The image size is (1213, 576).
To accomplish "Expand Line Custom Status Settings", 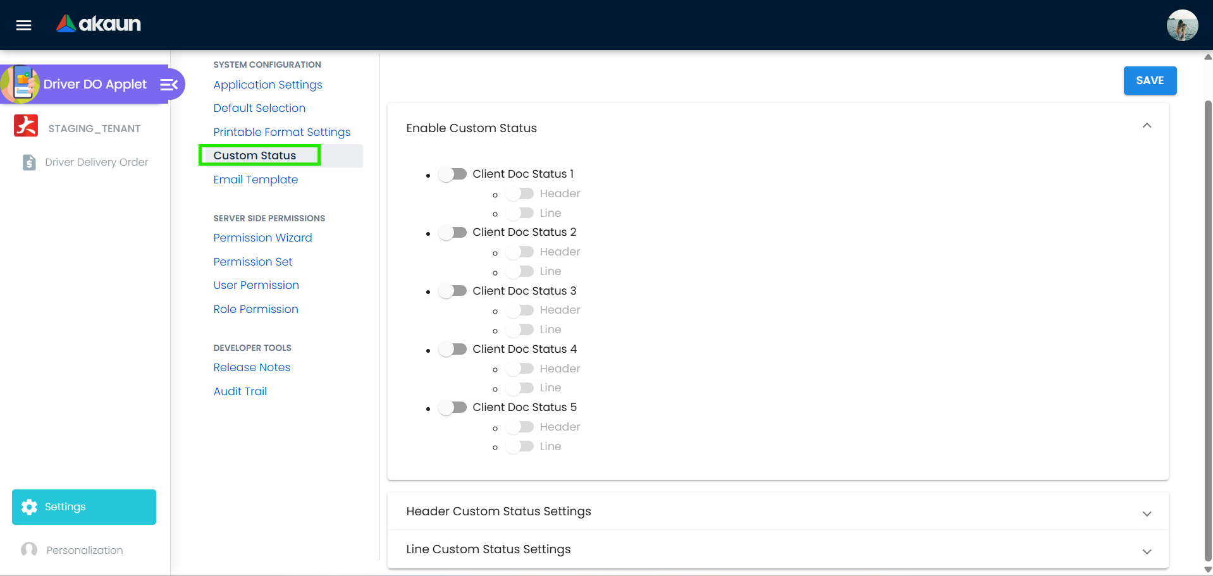I will pyautogui.click(x=1147, y=551).
